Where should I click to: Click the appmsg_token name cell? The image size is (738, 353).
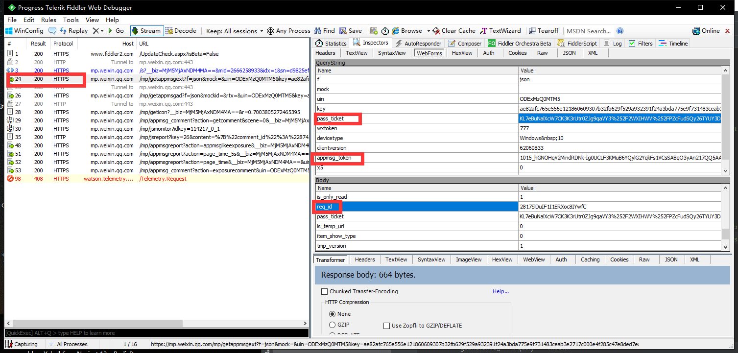point(417,158)
